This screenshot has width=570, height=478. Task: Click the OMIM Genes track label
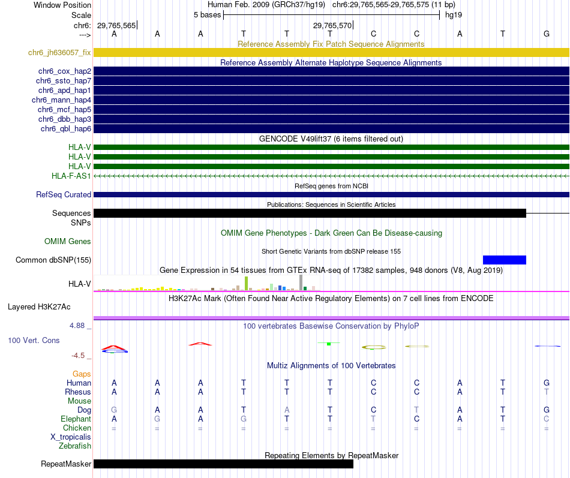[68, 241]
